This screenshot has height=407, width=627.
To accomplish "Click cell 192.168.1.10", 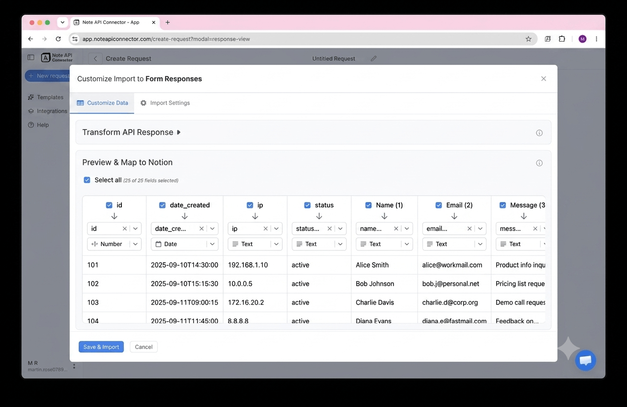I will pyautogui.click(x=248, y=265).
